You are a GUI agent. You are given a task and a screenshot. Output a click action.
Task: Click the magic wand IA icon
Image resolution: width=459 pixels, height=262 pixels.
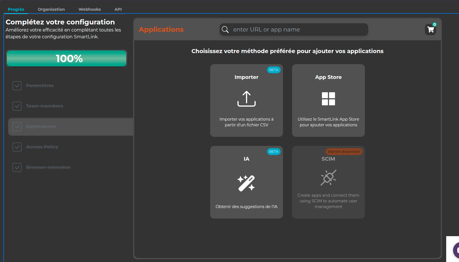[246, 183]
